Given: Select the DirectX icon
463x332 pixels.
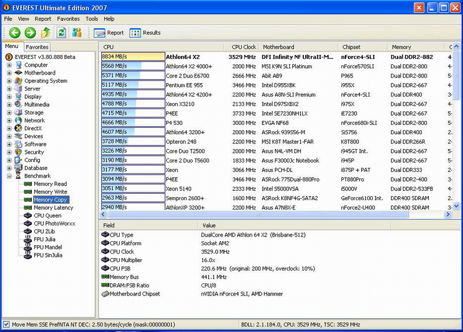Looking at the screenshot, I should pos(19,128).
